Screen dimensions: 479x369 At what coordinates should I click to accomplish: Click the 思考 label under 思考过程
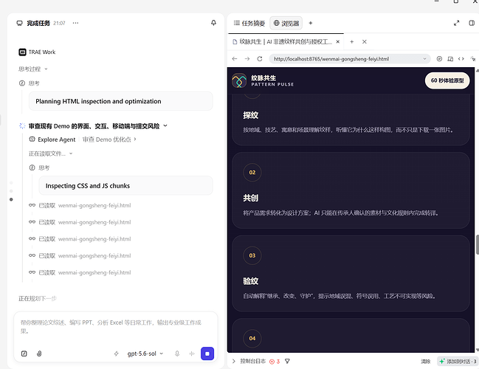34,83
